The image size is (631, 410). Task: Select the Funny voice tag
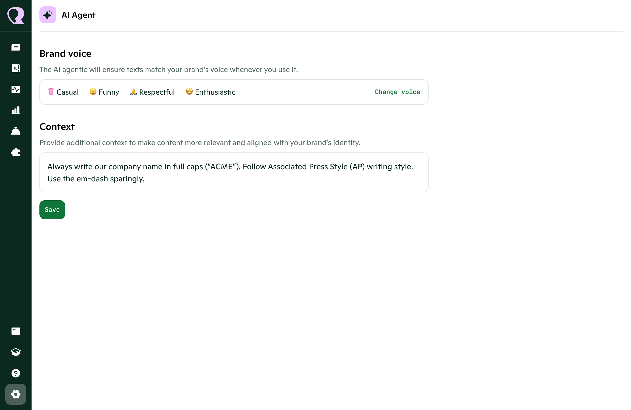click(104, 92)
